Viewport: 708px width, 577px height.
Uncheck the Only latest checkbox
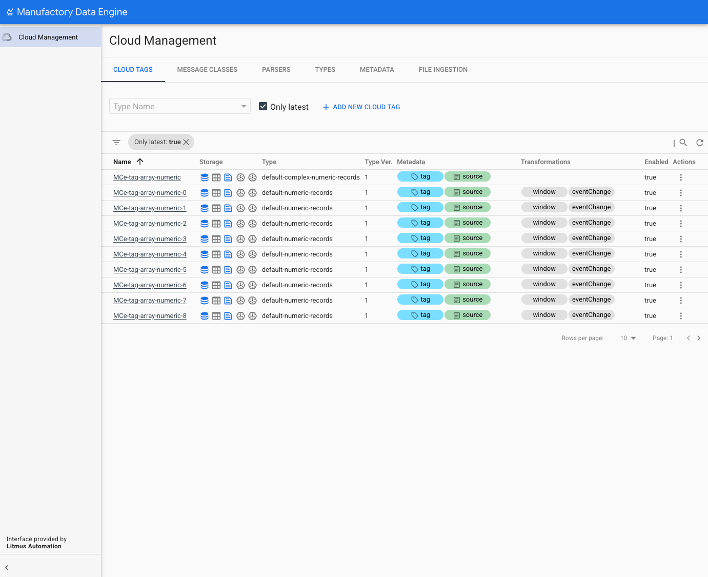coord(263,106)
